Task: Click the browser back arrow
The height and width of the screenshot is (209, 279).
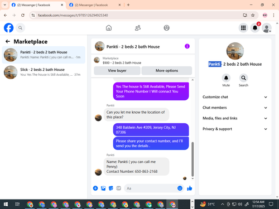Action: [x=6, y=15]
